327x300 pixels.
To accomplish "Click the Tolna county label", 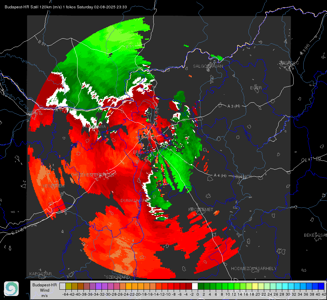I will tap(135, 273).
